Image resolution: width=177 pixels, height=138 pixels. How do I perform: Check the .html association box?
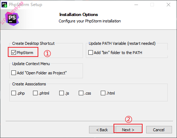[103, 93]
